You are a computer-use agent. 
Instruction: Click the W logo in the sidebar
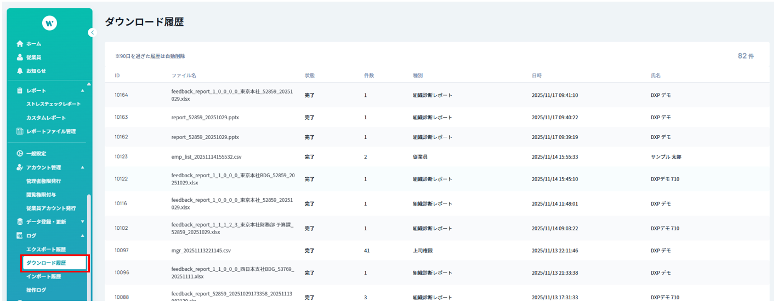point(49,23)
